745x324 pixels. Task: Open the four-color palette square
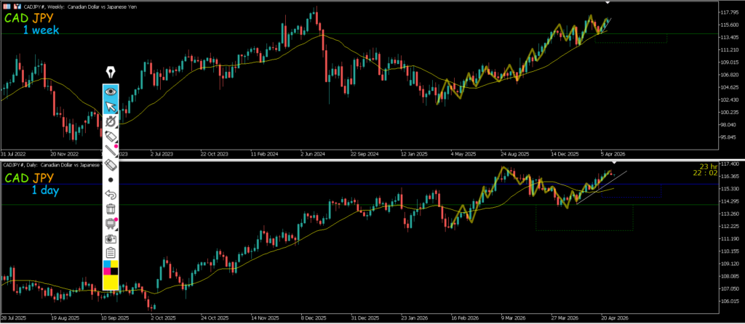click(x=111, y=267)
